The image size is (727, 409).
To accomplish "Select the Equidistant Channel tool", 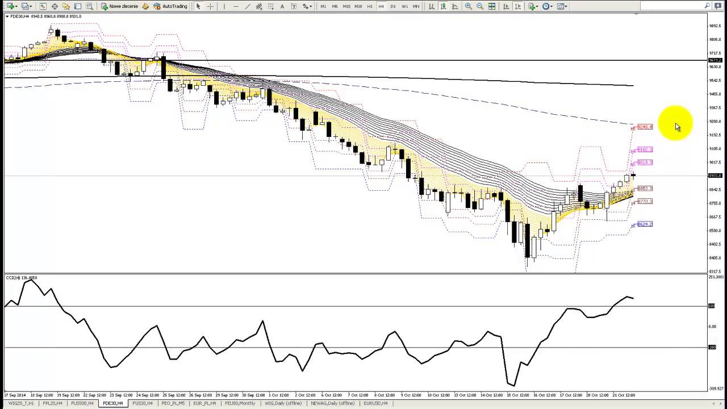I will tap(259, 6).
